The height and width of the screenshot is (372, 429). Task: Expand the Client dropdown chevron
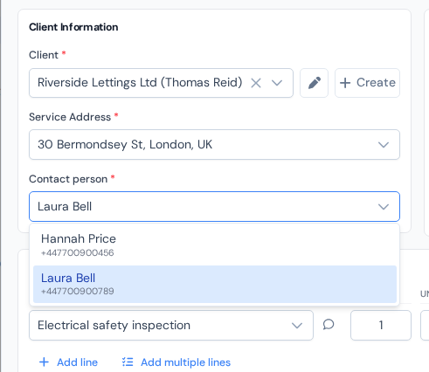pyautogui.click(x=277, y=83)
